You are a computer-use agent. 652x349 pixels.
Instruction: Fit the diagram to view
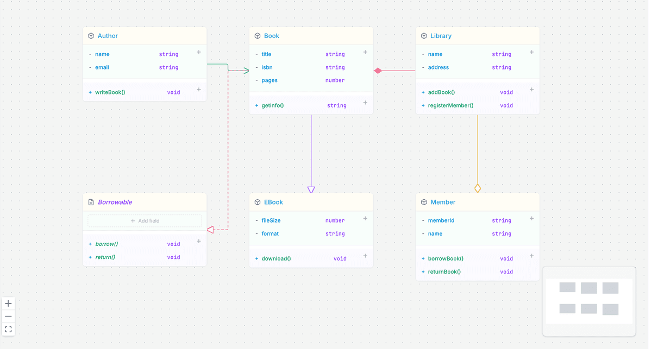[8, 329]
